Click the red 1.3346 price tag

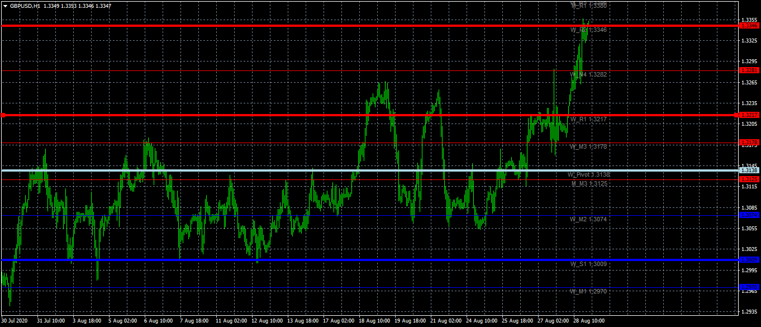tap(749, 26)
